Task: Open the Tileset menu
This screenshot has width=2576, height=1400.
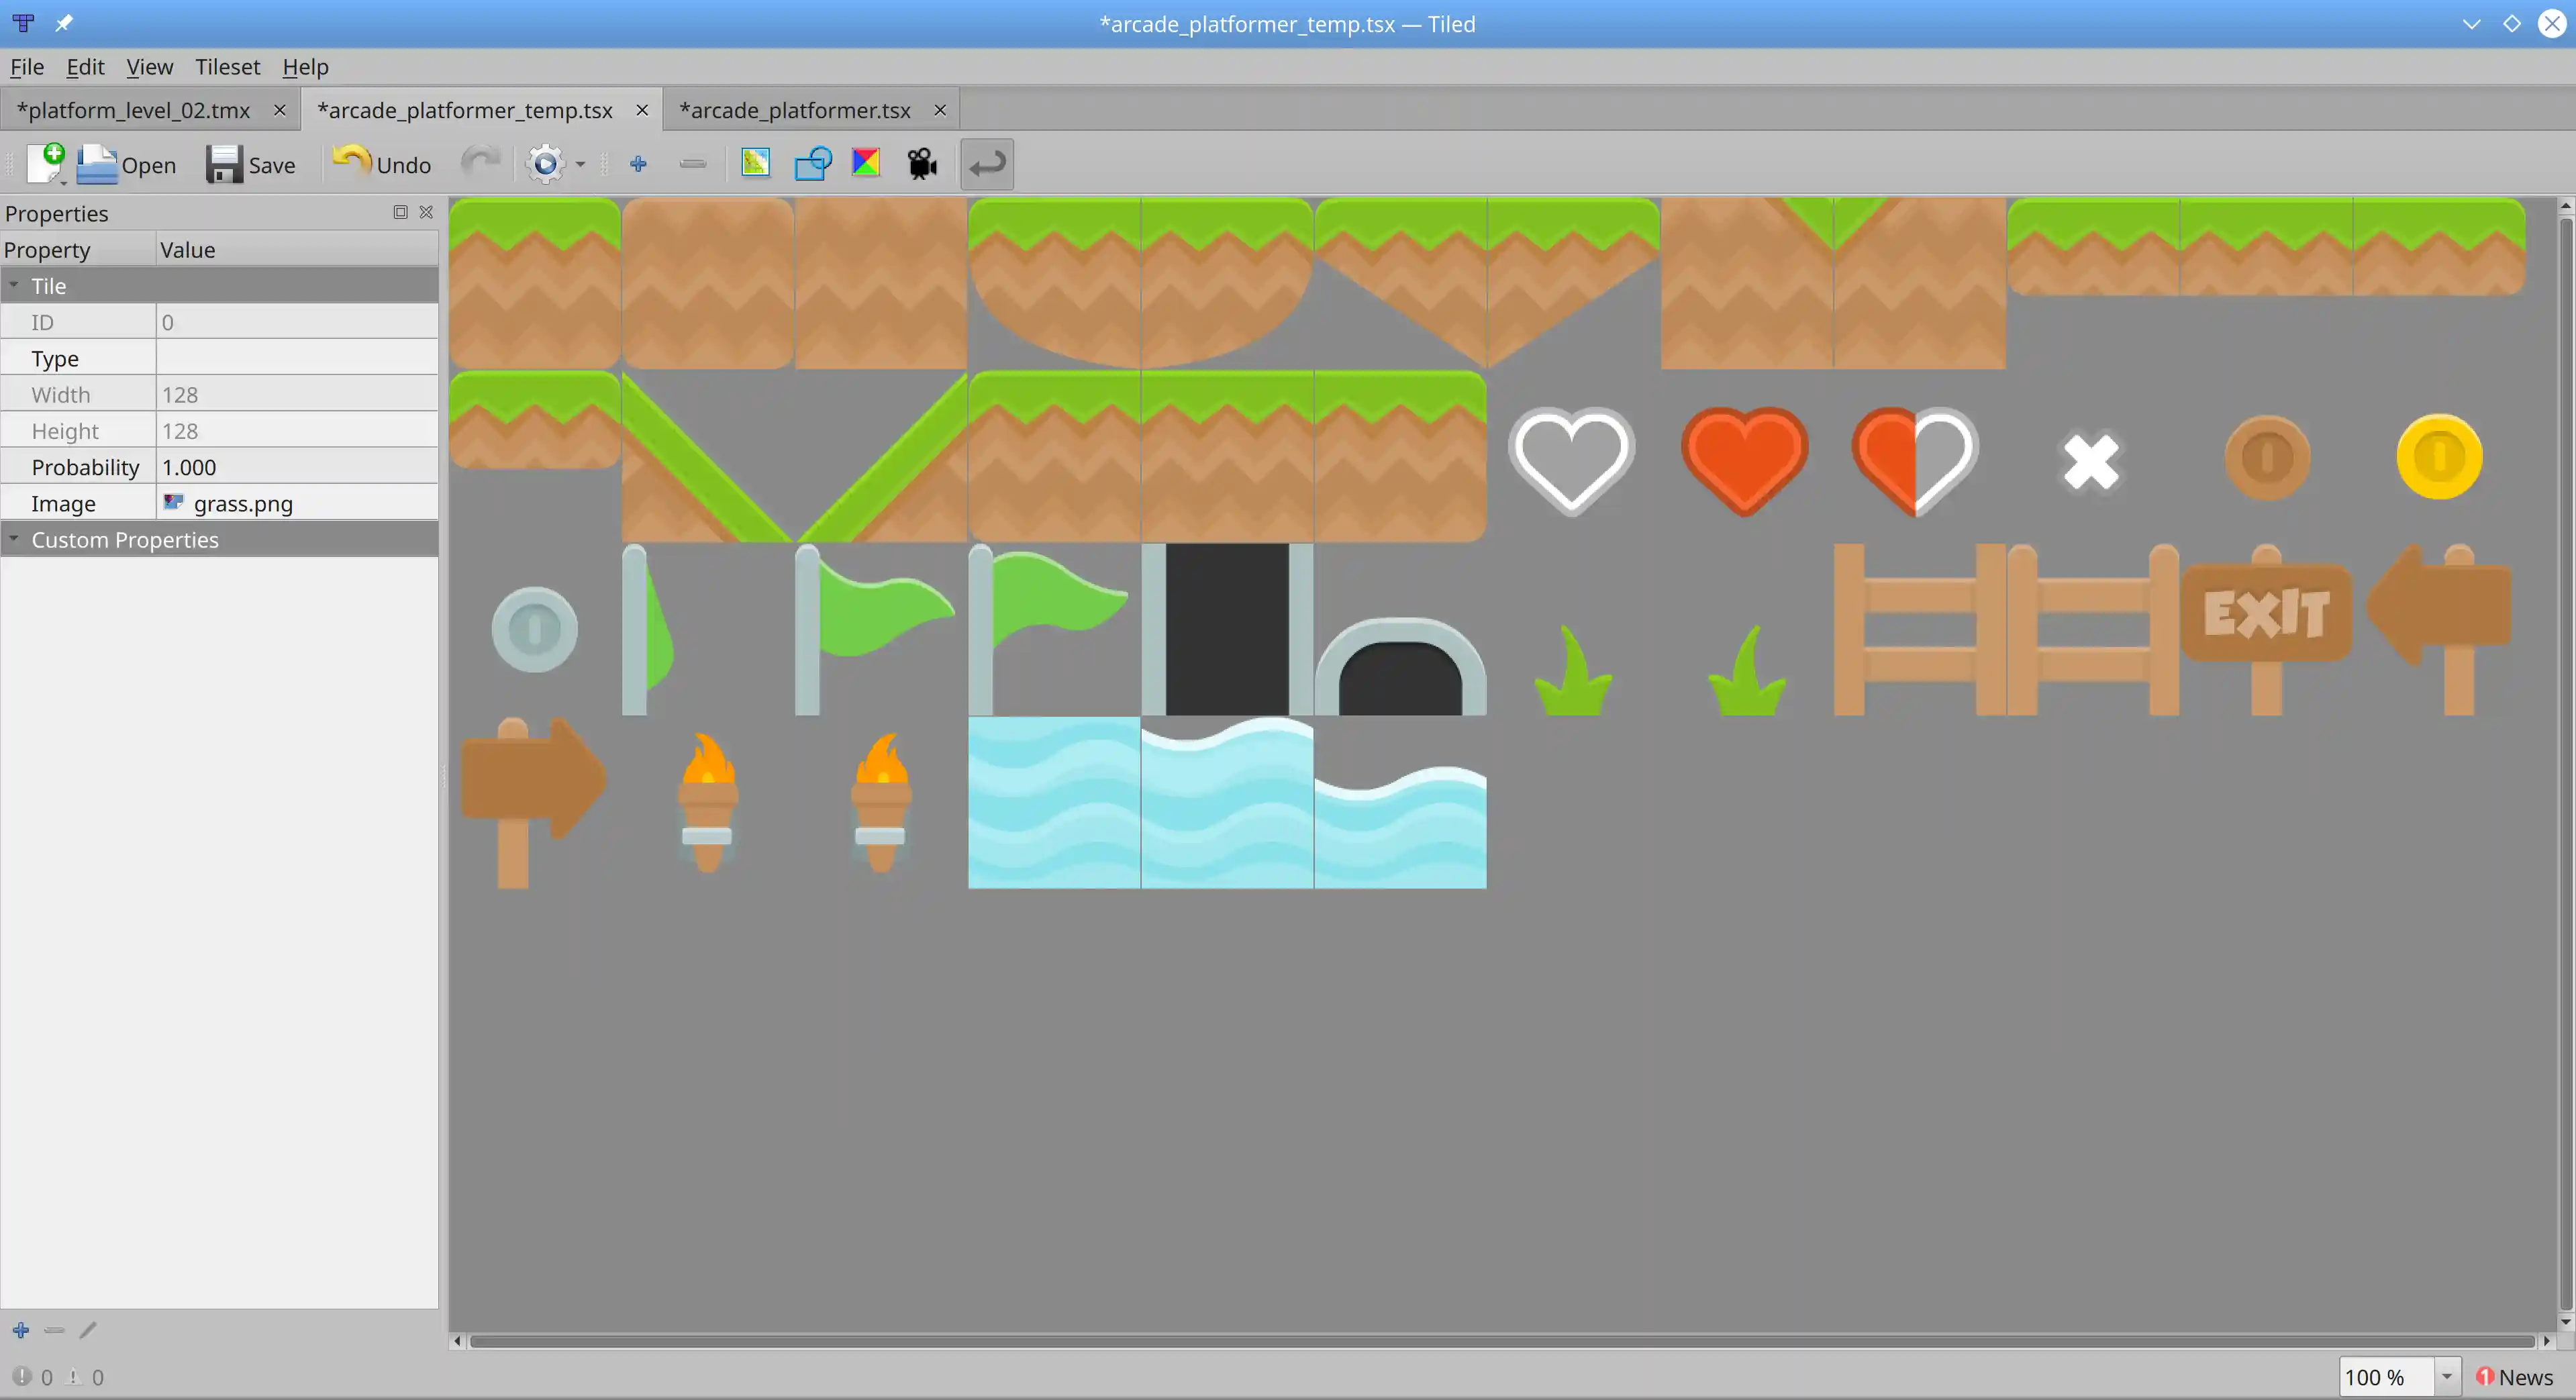Action: click(x=227, y=66)
